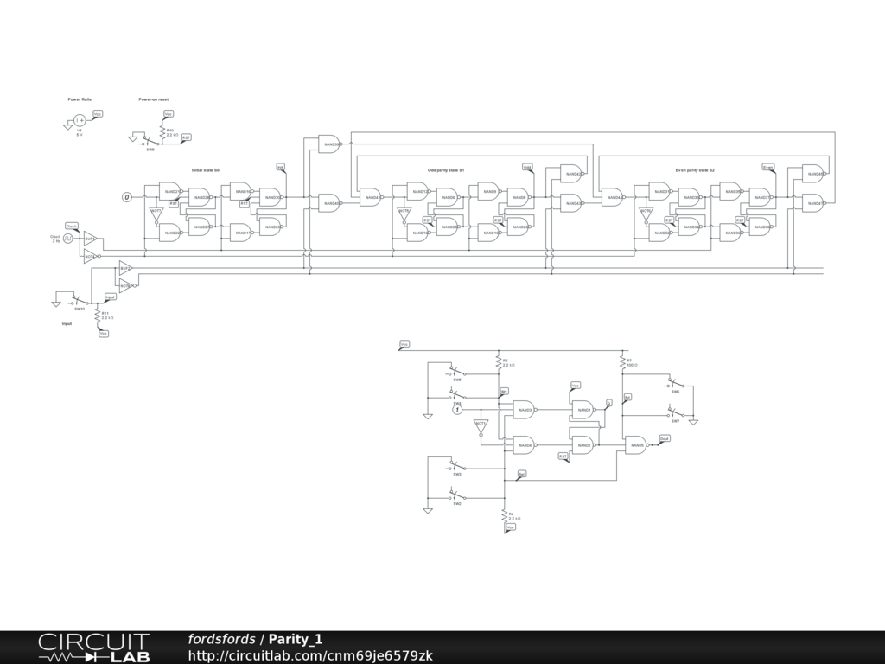The height and width of the screenshot is (664, 885).
Task: Open the circuitlab.com circuit URL
Action: 310,655
